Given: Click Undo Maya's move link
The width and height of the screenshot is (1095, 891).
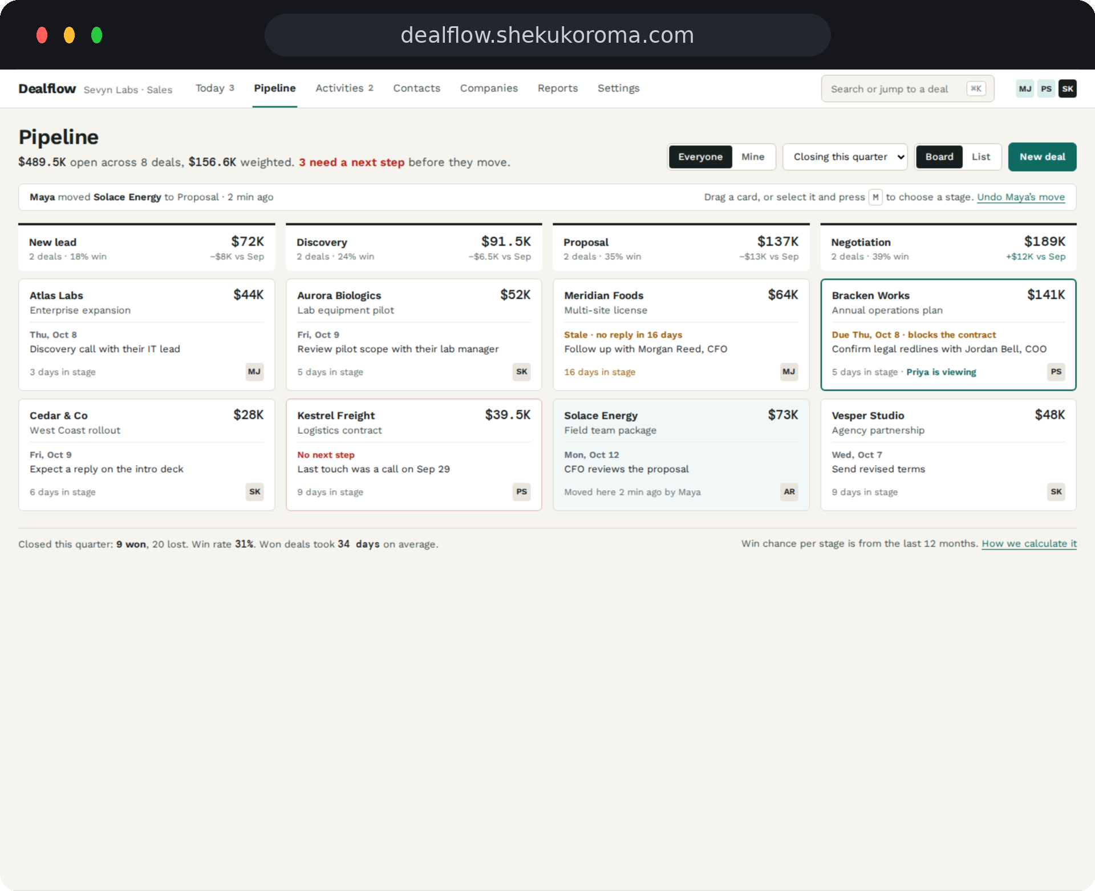Looking at the screenshot, I should [1021, 197].
